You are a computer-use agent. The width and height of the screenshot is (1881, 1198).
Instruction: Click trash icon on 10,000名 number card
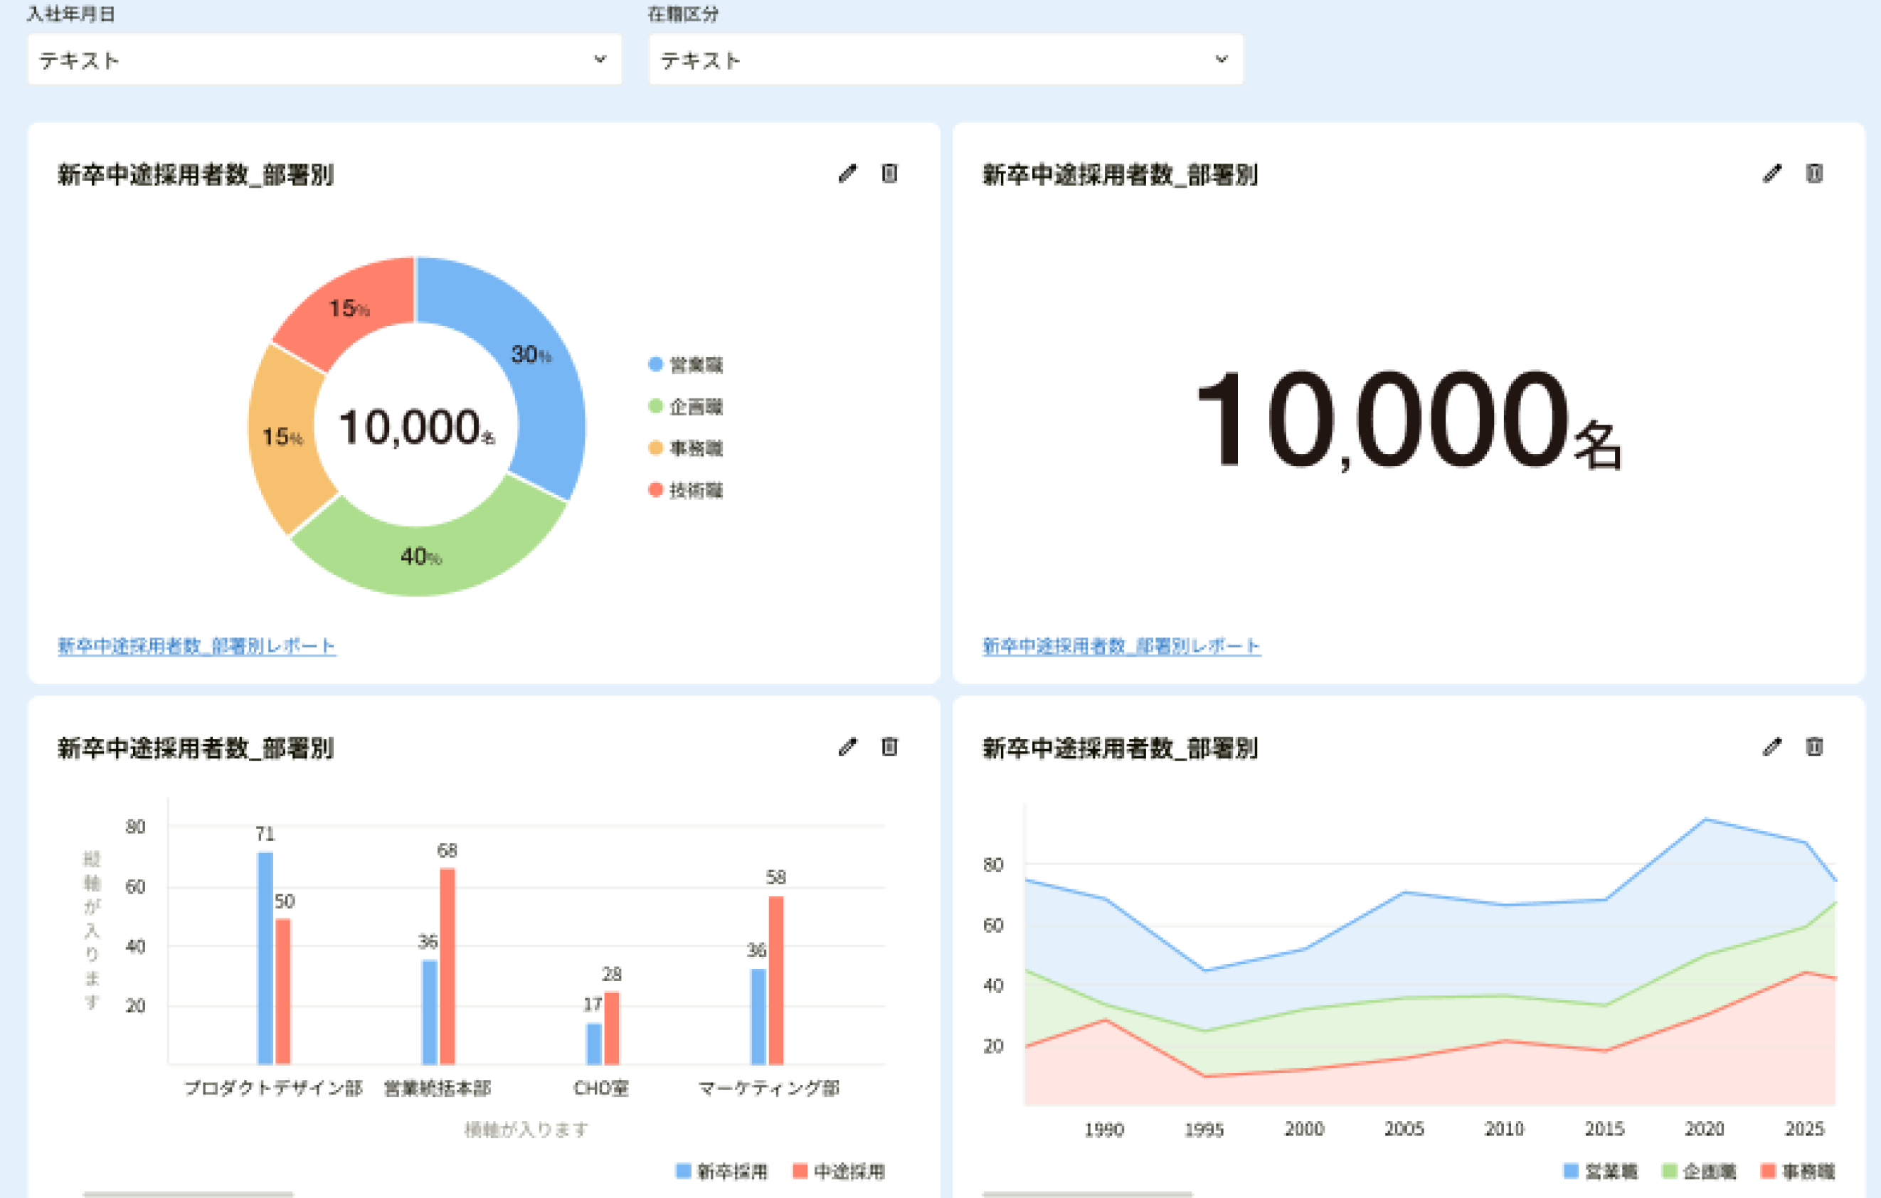click(1815, 174)
